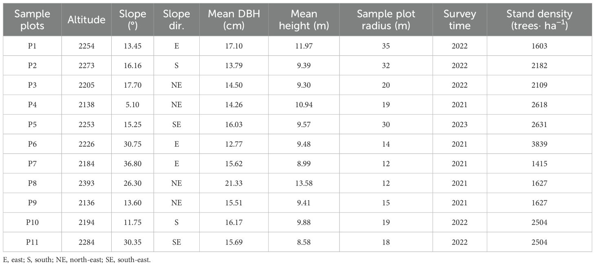Click the Sample plots column header

click(32, 19)
